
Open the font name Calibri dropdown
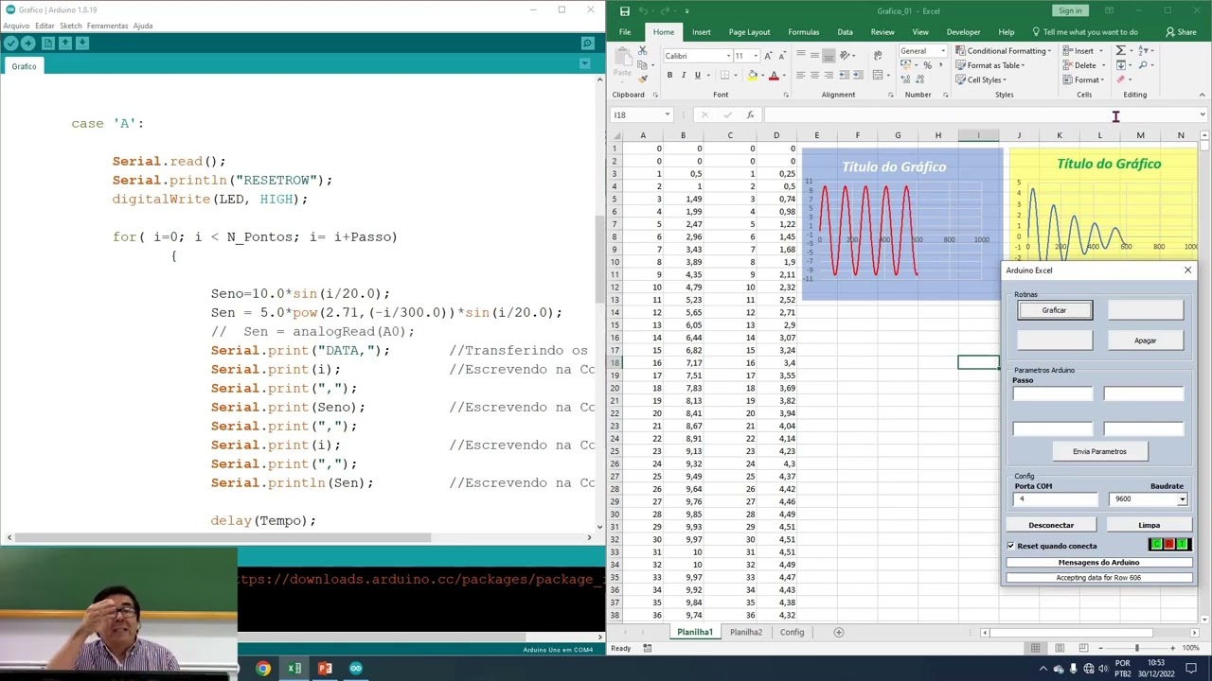tap(728, 56)
